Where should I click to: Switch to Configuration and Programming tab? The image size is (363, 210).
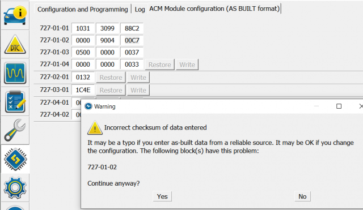83,10
